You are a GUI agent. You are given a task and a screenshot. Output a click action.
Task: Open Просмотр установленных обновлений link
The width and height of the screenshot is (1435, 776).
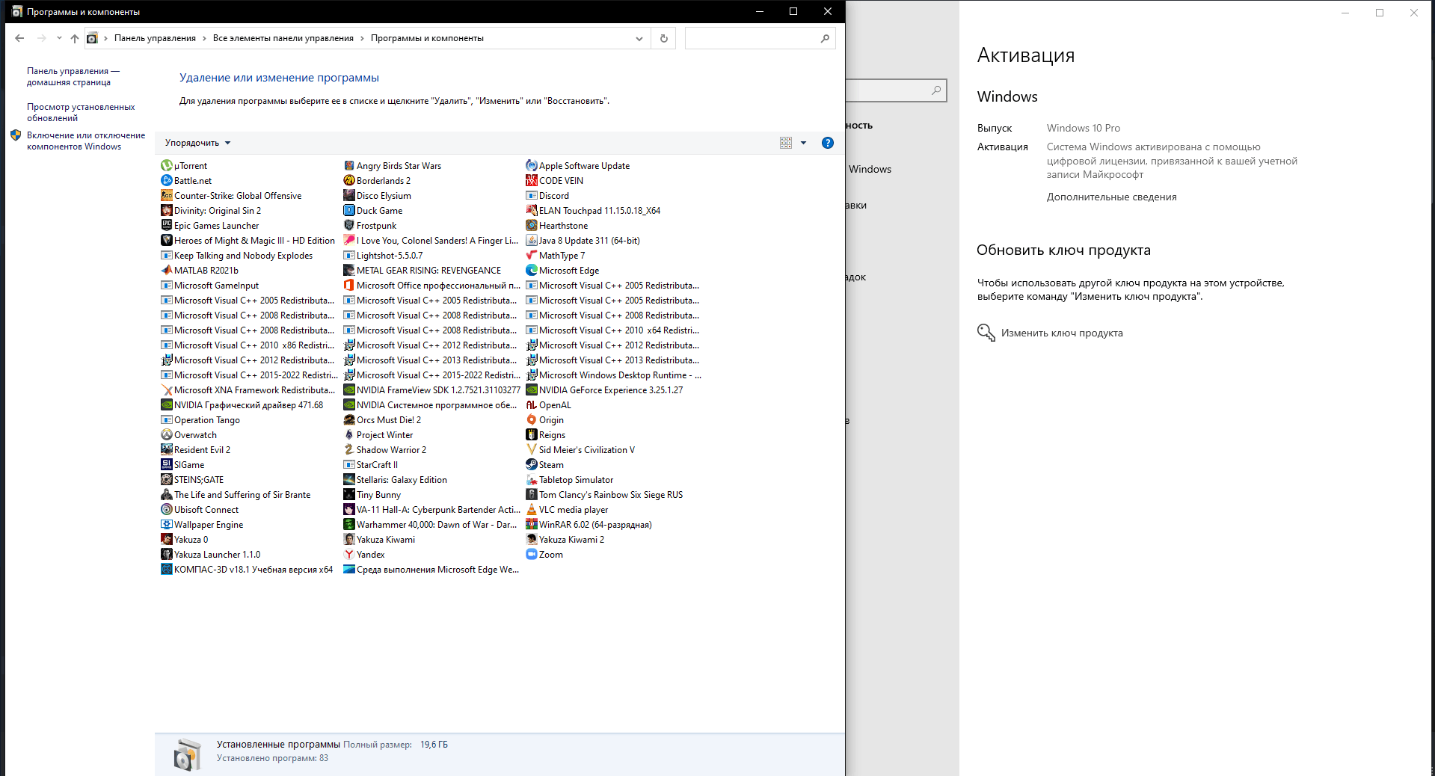pos(81,113)
